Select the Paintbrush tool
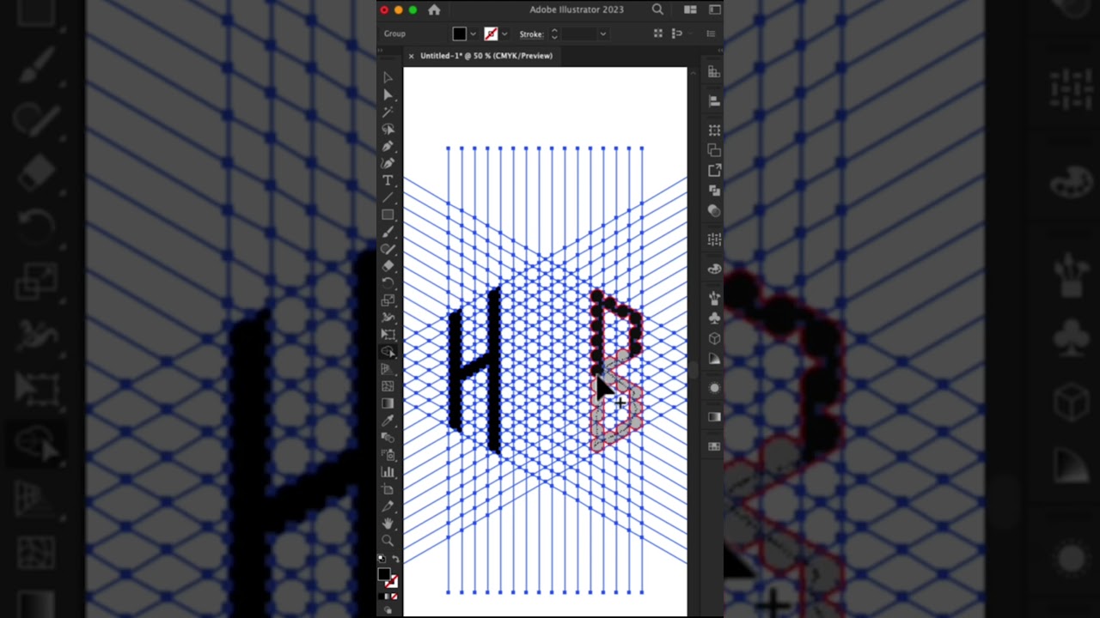 tap(388, 232)
